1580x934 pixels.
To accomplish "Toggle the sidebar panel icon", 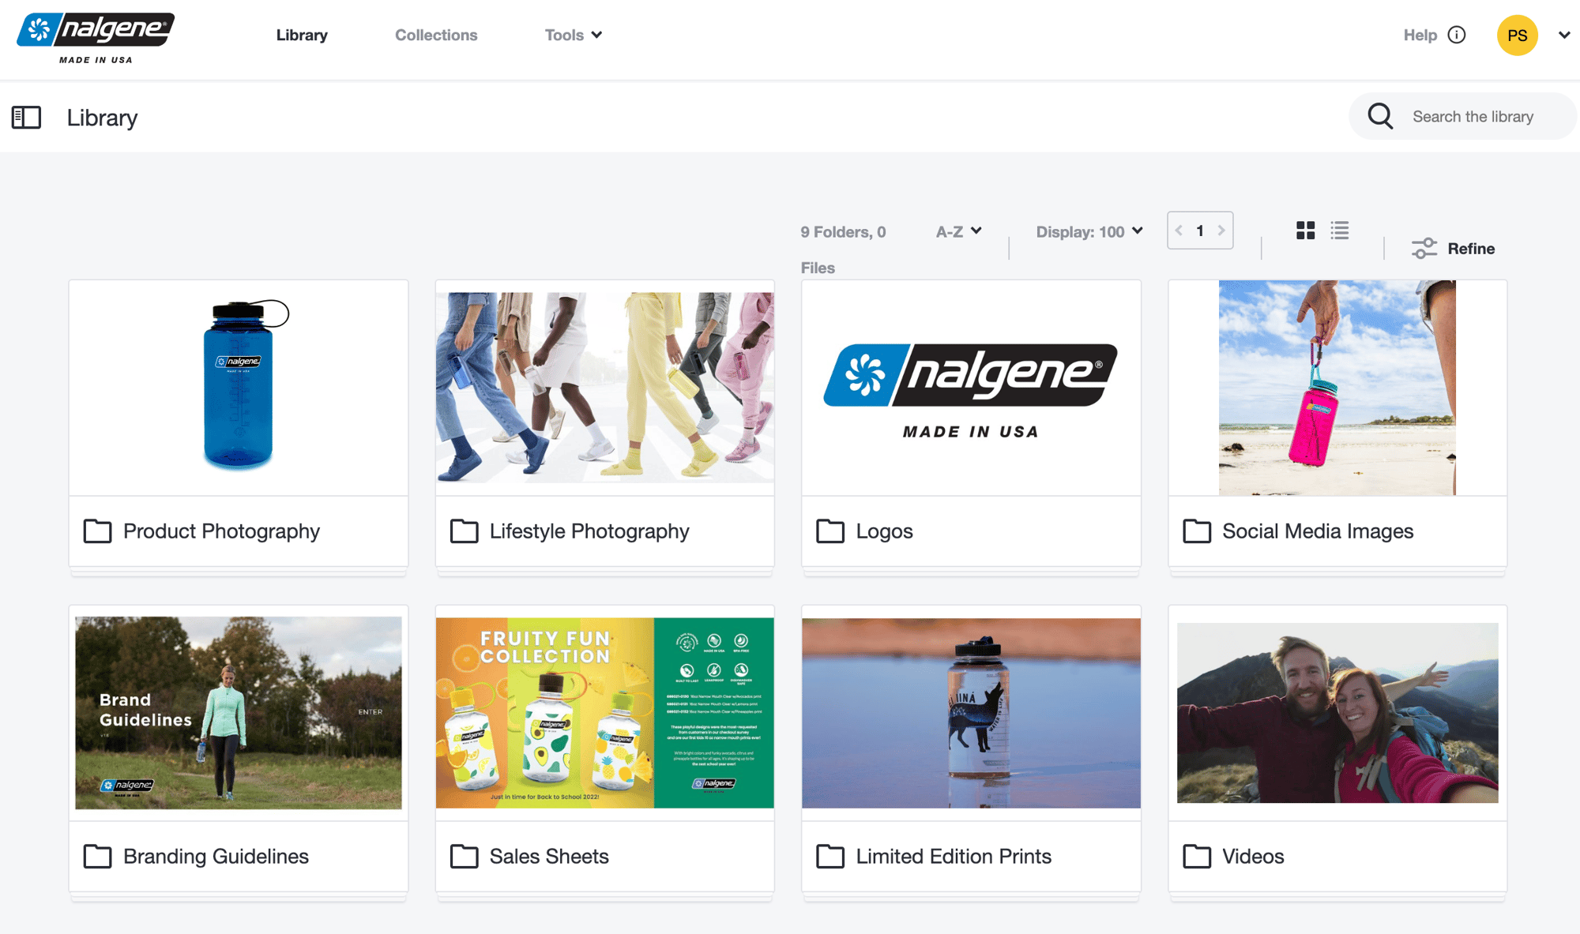I will (26, 118).
